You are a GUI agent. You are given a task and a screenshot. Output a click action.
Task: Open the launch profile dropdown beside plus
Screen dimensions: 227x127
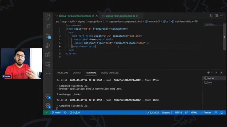212,73
